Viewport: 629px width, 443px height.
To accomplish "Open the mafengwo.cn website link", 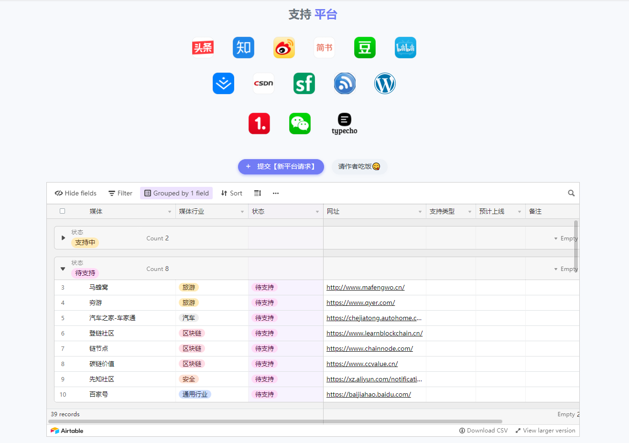I will (365, 287).
